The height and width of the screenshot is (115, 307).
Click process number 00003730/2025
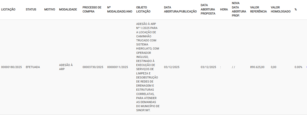(x=93, y=67)
